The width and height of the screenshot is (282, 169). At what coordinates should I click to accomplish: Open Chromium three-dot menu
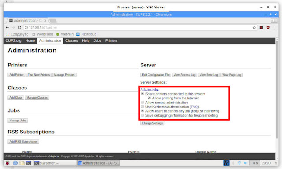pyautogui.click(x=275, y=27)
